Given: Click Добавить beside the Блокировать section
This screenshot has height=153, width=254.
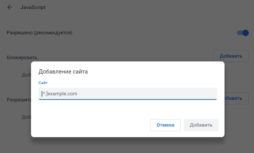Looking at the screenshot, I should [x=231, y=56].
